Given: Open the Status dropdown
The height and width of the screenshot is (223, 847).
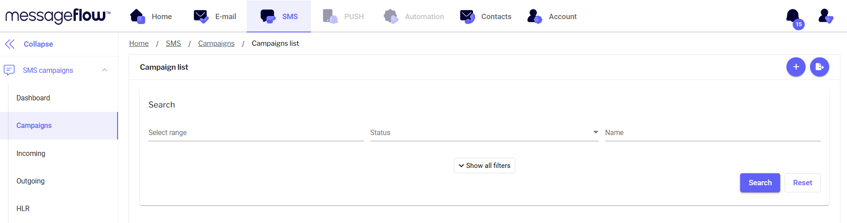Looking at the screenshot, I should click(484, 133).
